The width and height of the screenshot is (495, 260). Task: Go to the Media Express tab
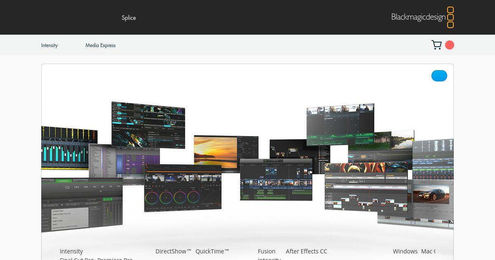[101, 45]
